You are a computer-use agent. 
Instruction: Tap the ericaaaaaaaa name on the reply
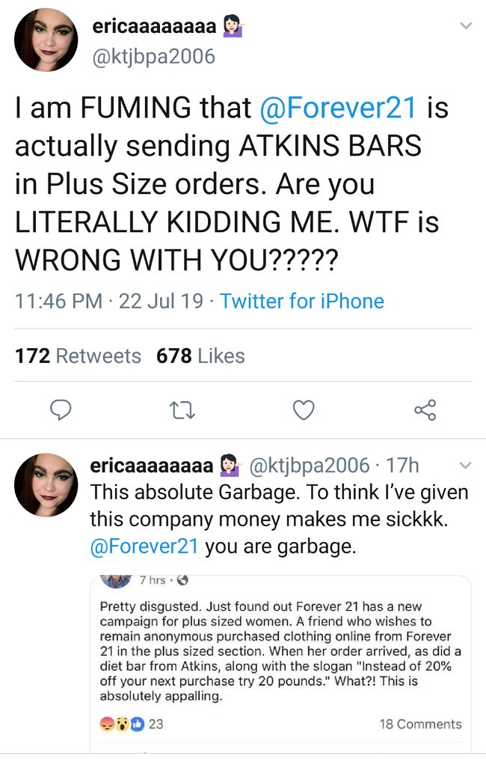pos(152,466)
